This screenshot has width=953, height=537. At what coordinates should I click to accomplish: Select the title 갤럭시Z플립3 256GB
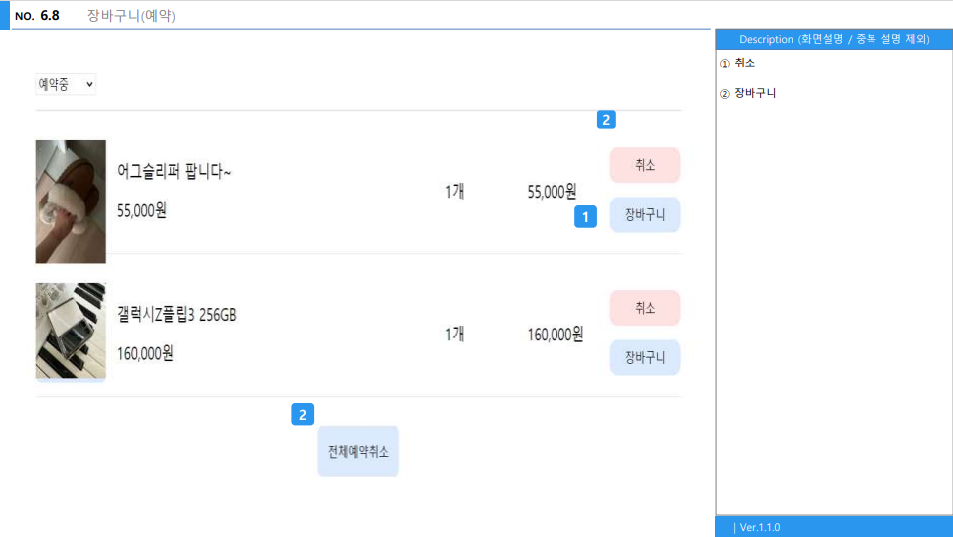point(176,315)
